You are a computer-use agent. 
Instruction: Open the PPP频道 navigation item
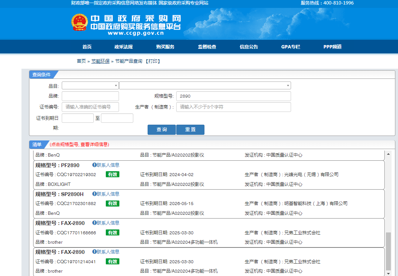click(332, 47)
